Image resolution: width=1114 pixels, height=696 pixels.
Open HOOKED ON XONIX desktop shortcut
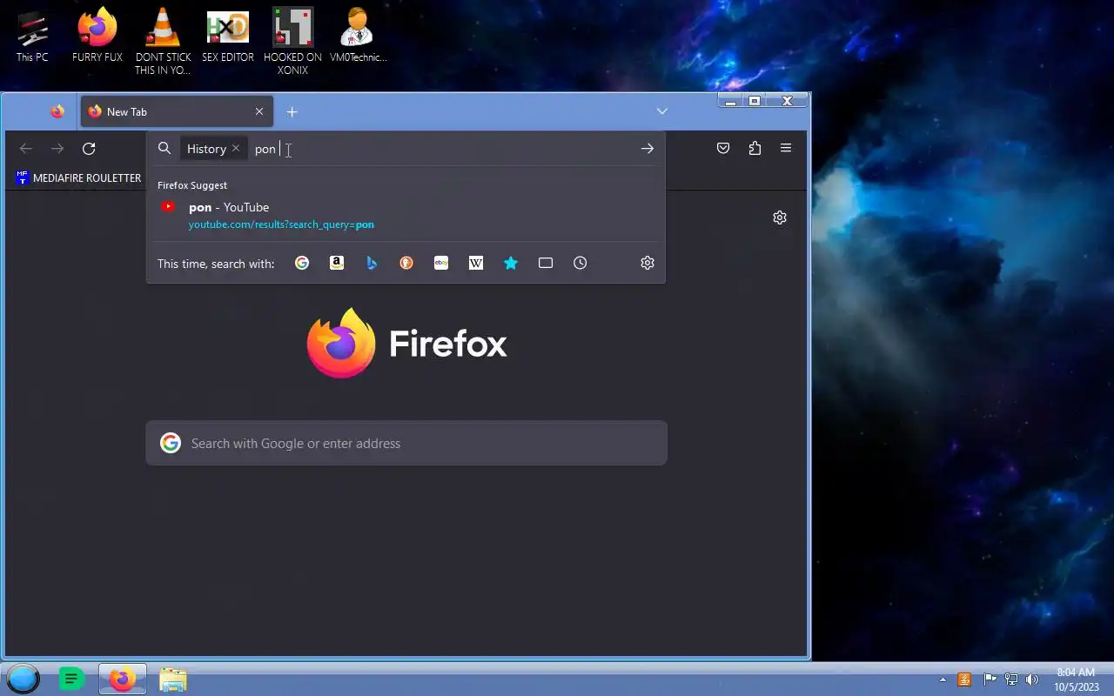click(x=292, y=42)
